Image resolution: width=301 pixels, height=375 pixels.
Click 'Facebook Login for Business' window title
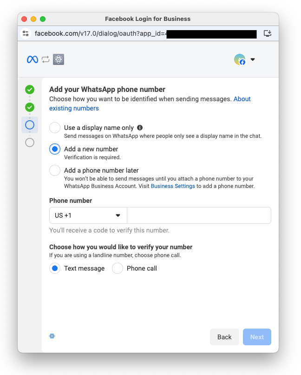coord(148,19)
